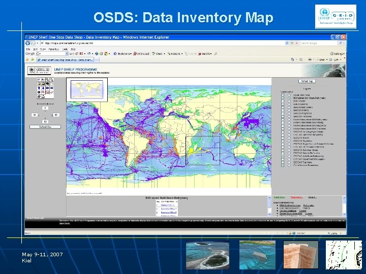Viewport: 366px width, 274px height.
Task: Pan the map down with blue arrow
Action: pyautogui.click(x=43, y=88)
